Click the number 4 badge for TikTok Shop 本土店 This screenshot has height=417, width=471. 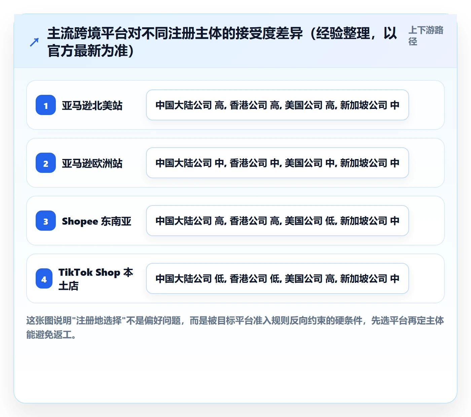tap(44, 278)
